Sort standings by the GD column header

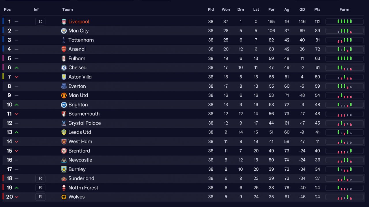coord(302,10)
